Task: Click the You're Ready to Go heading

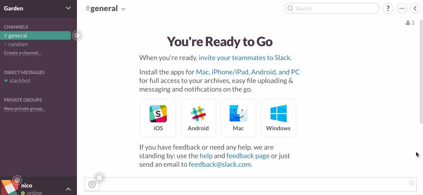Action: 220,42
